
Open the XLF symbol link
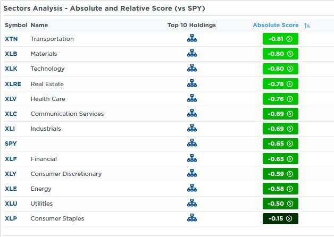point(11,159)
